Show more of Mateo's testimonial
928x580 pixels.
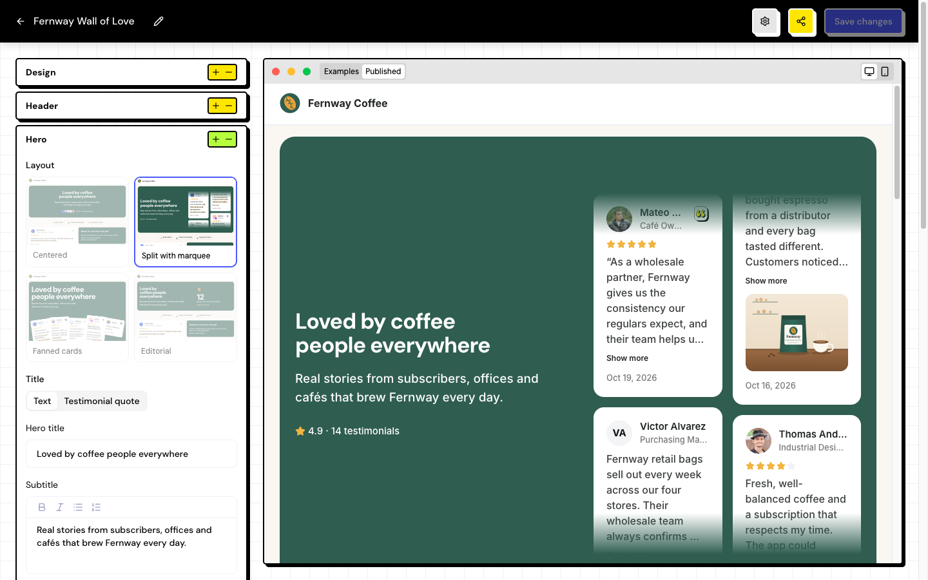[627, 358]
